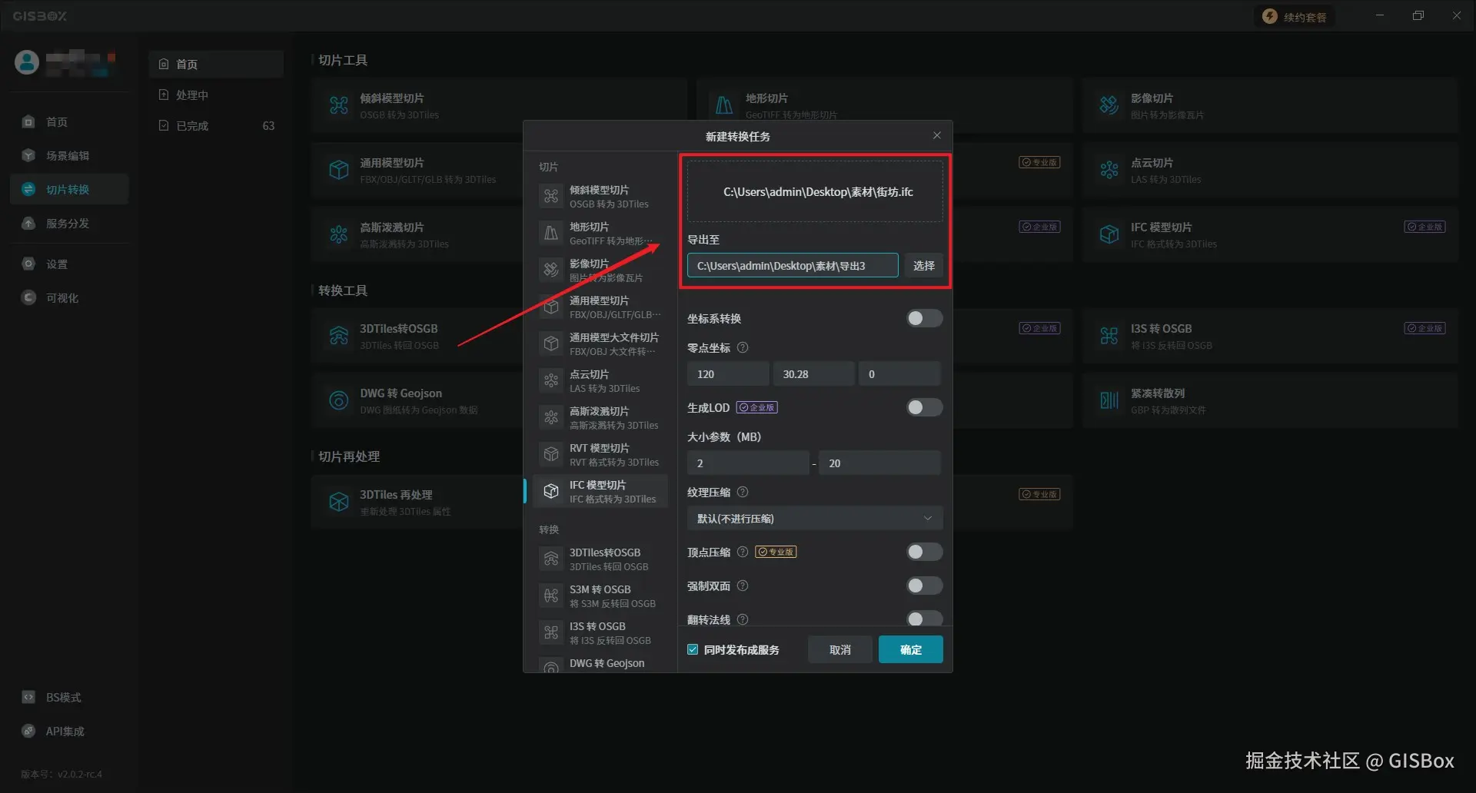
Task: Click the 确定 button
Action: (911, 649)
